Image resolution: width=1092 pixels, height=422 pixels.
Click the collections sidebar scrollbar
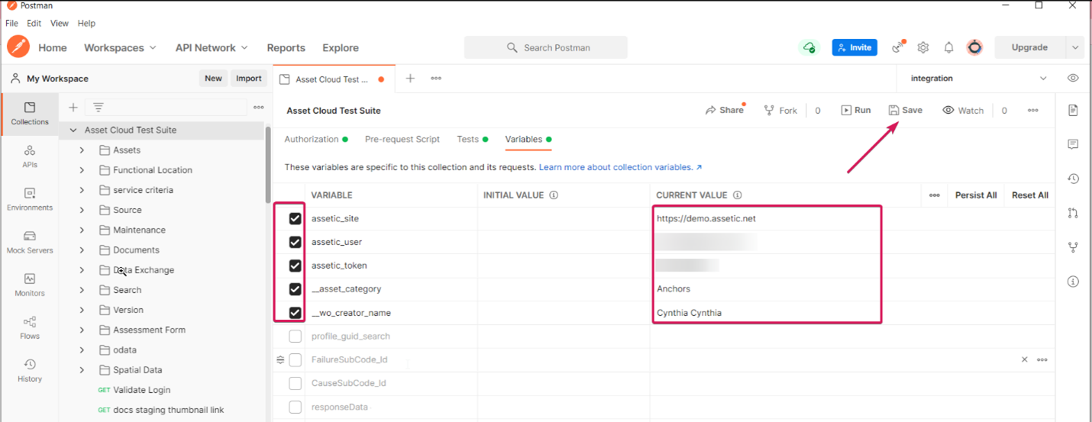[268, 164]
